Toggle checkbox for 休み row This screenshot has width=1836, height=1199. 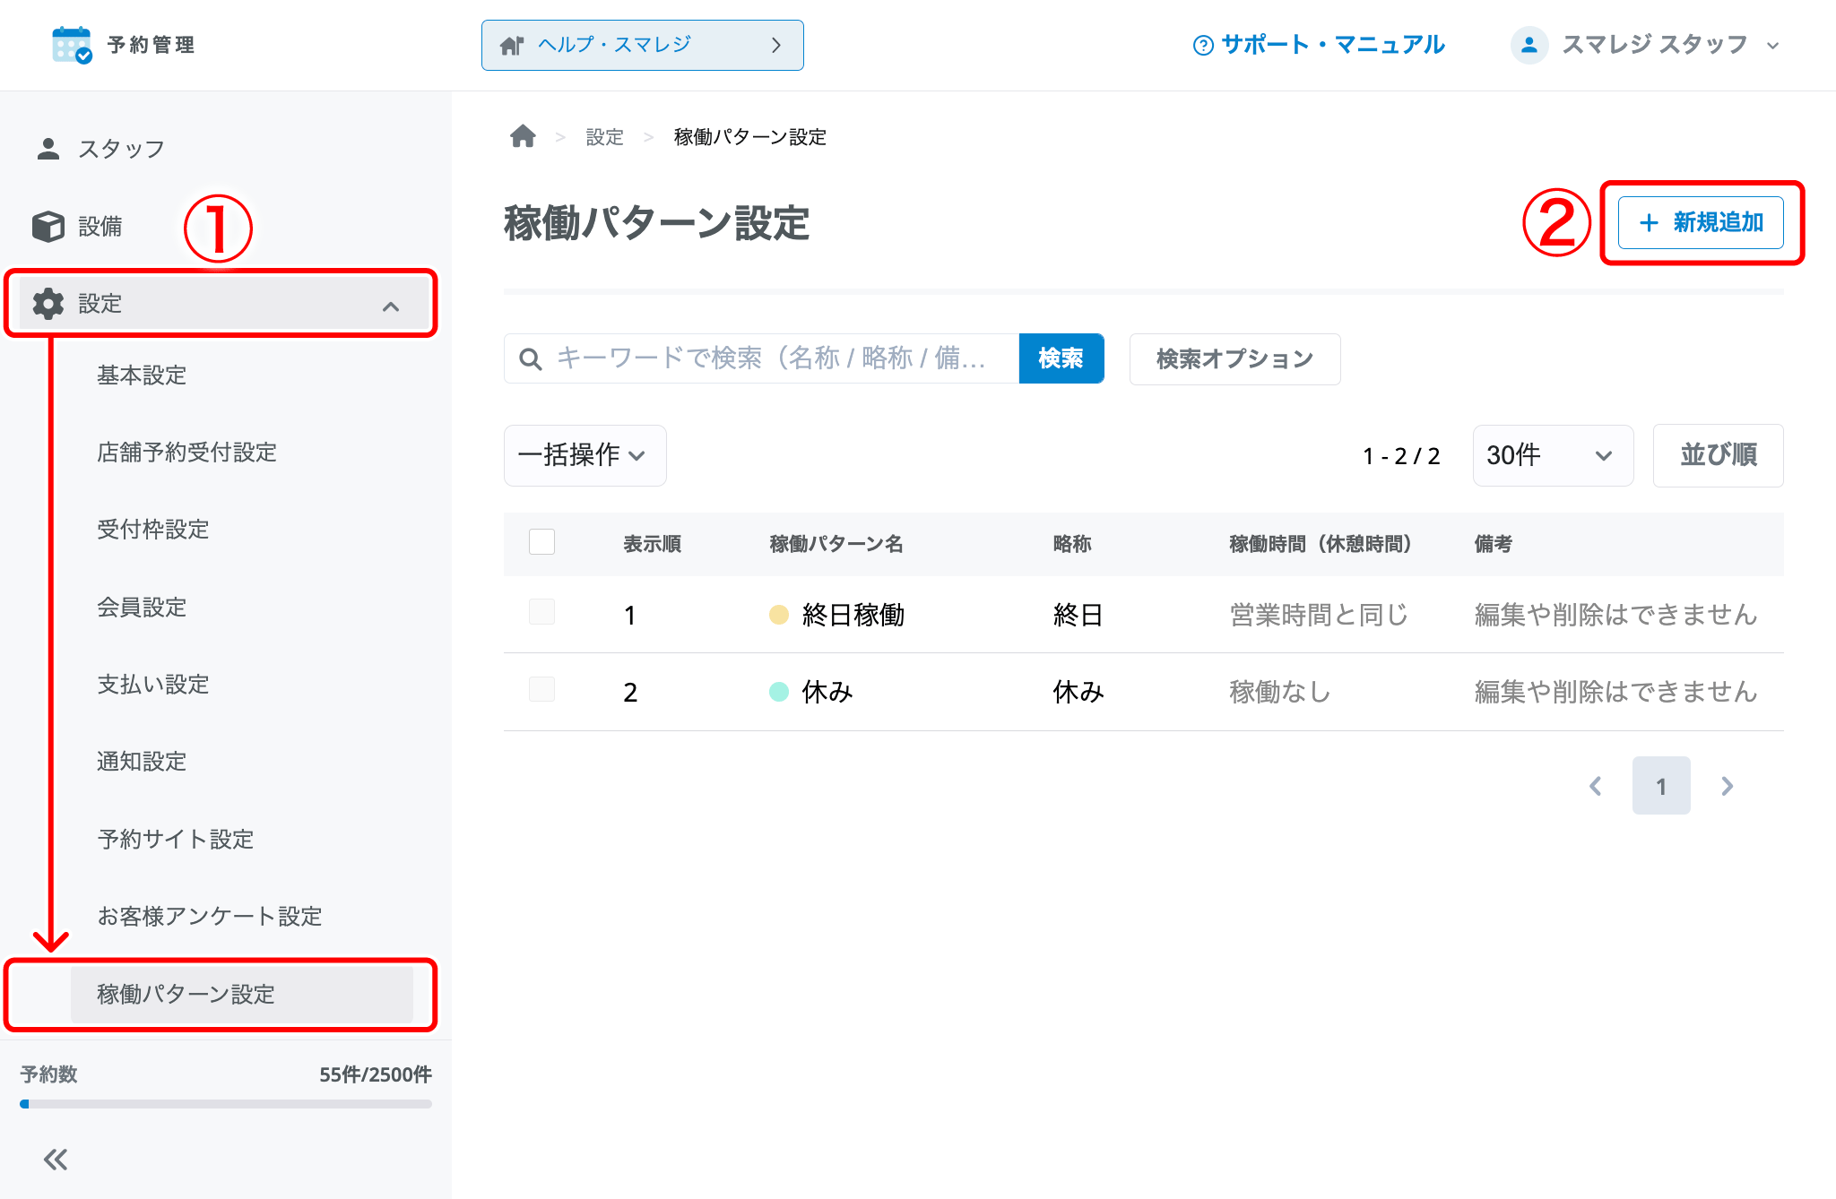[x=541, y=689]
